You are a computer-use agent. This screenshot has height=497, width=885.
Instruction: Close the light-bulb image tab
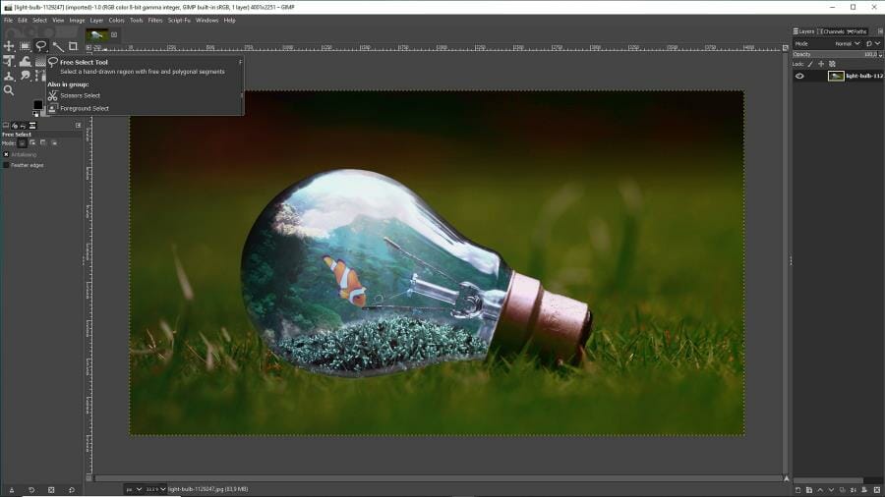[114, 35]
